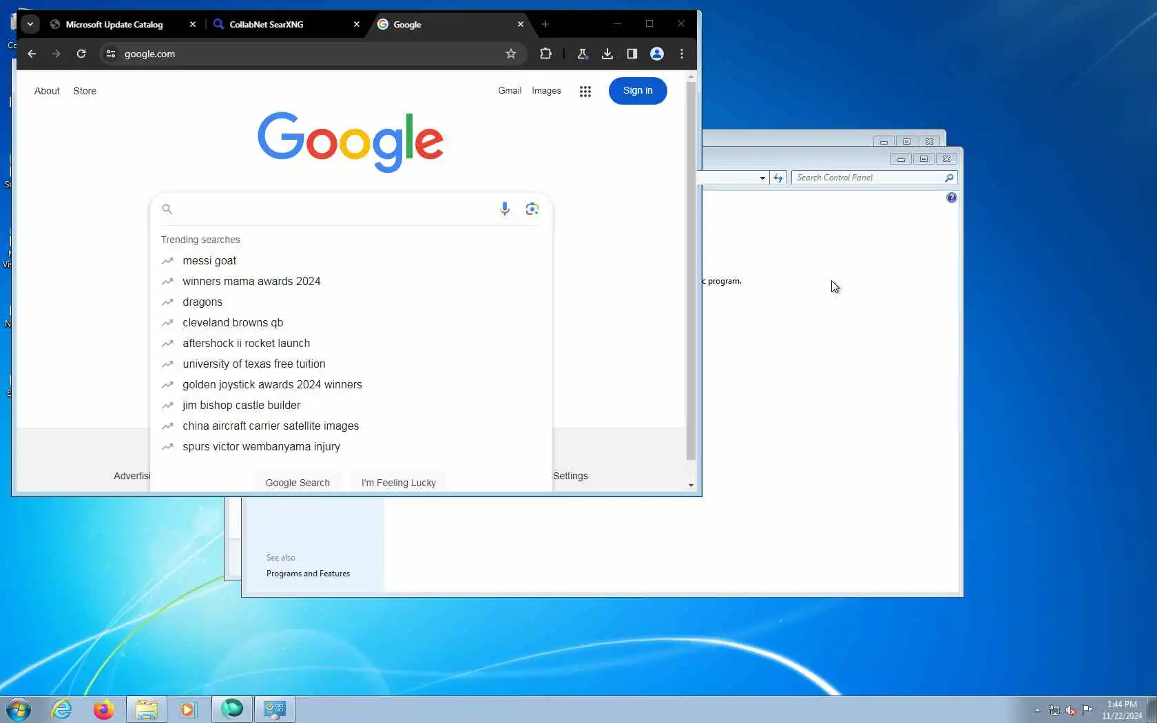
Task: View site information icon beside google.com
Action: pyautogui.click(x=110, y=54)
